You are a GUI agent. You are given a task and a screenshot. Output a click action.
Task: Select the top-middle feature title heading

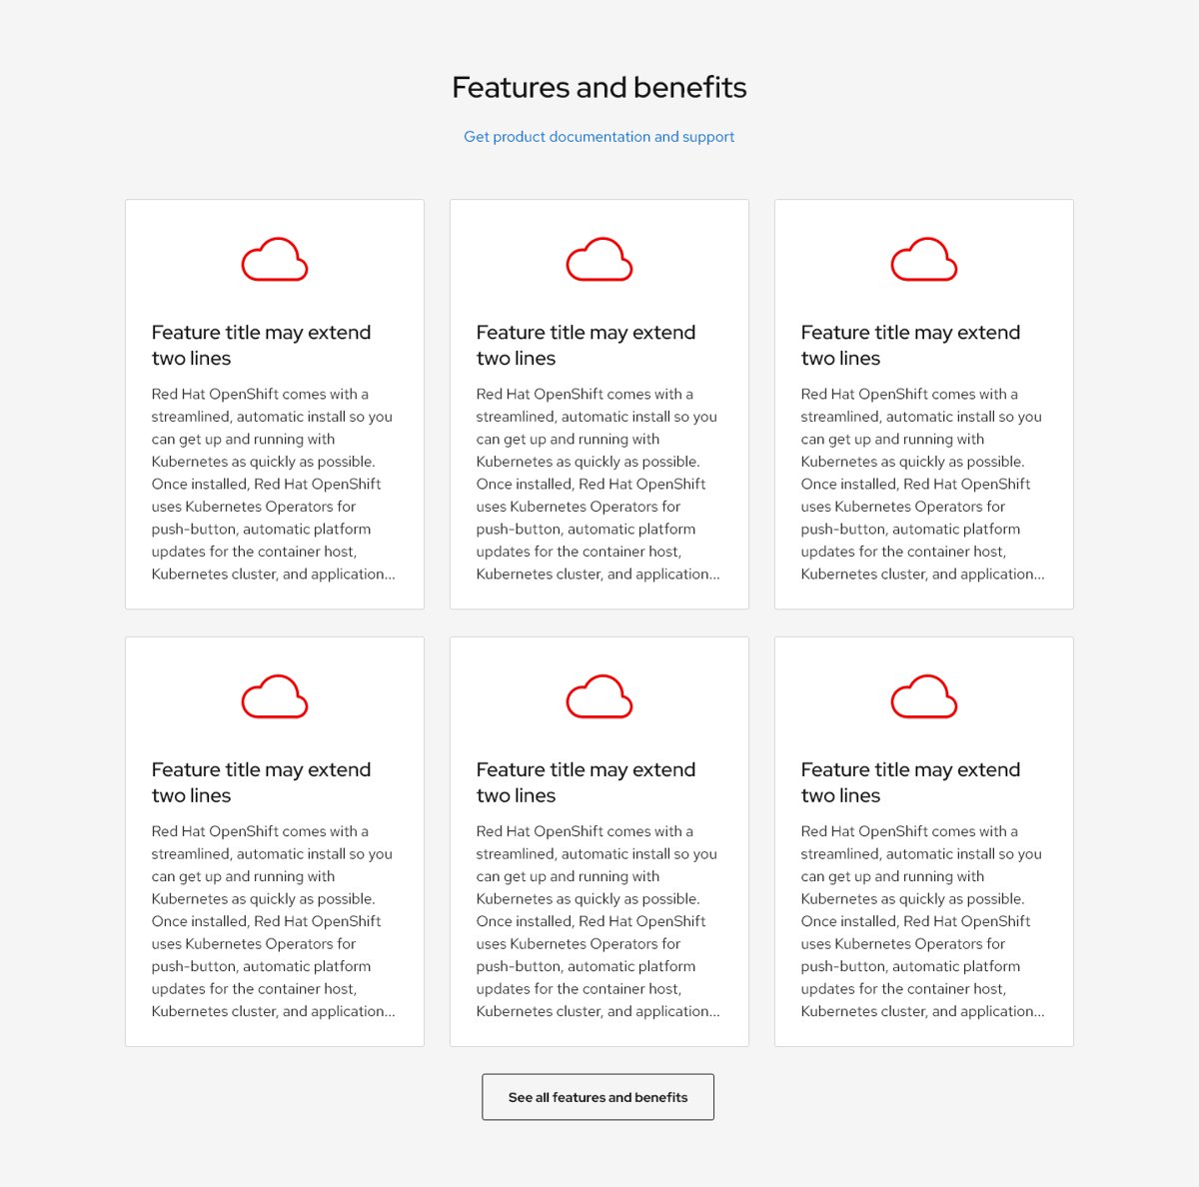tap(586, 345)
